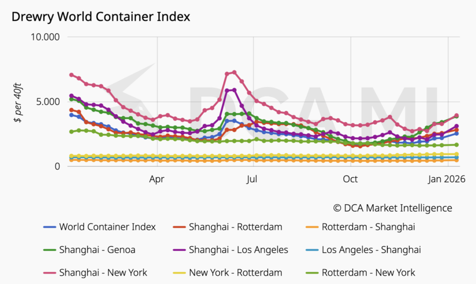Click the Apr label on x-axis
Image resolution: width=476 pixels, height=284 pixels.
[x=157, y=179]
